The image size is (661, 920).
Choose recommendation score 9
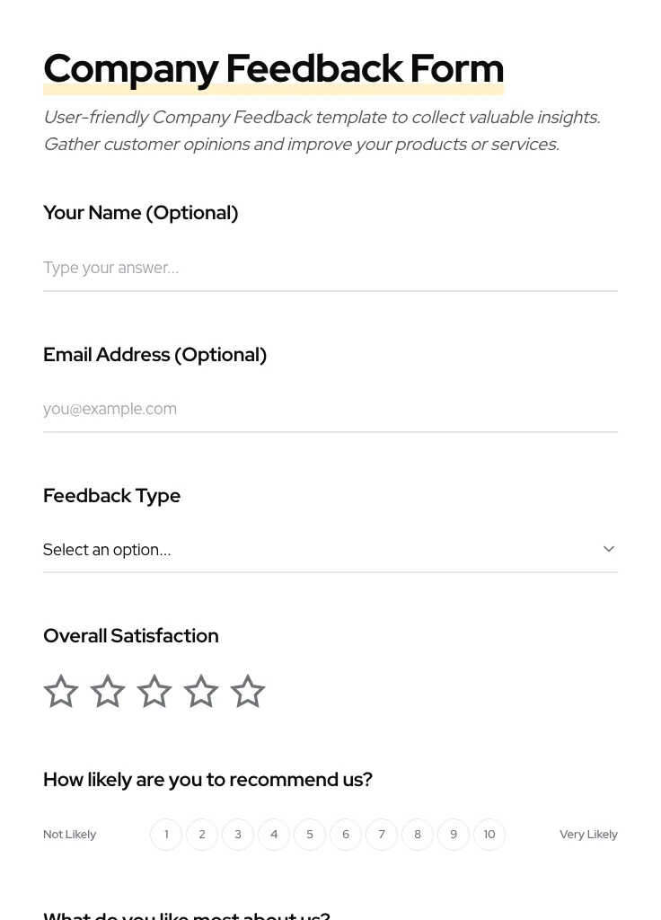coord(454,835)
